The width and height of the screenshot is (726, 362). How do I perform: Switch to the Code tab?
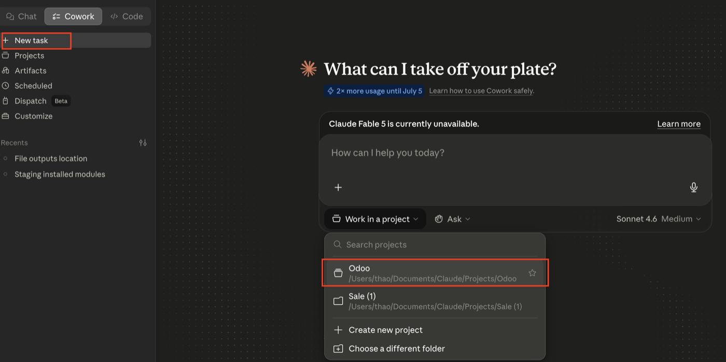127,16
